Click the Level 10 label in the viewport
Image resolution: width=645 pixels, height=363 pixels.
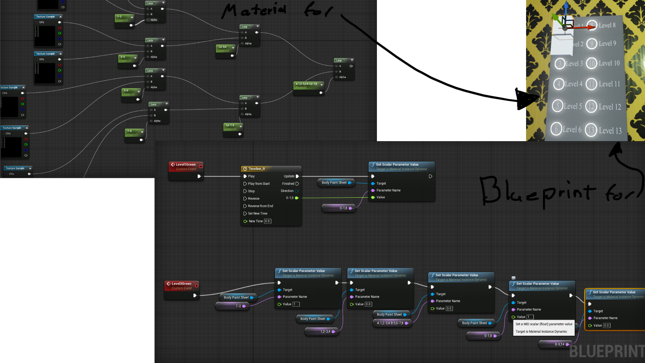pos(609,63)
